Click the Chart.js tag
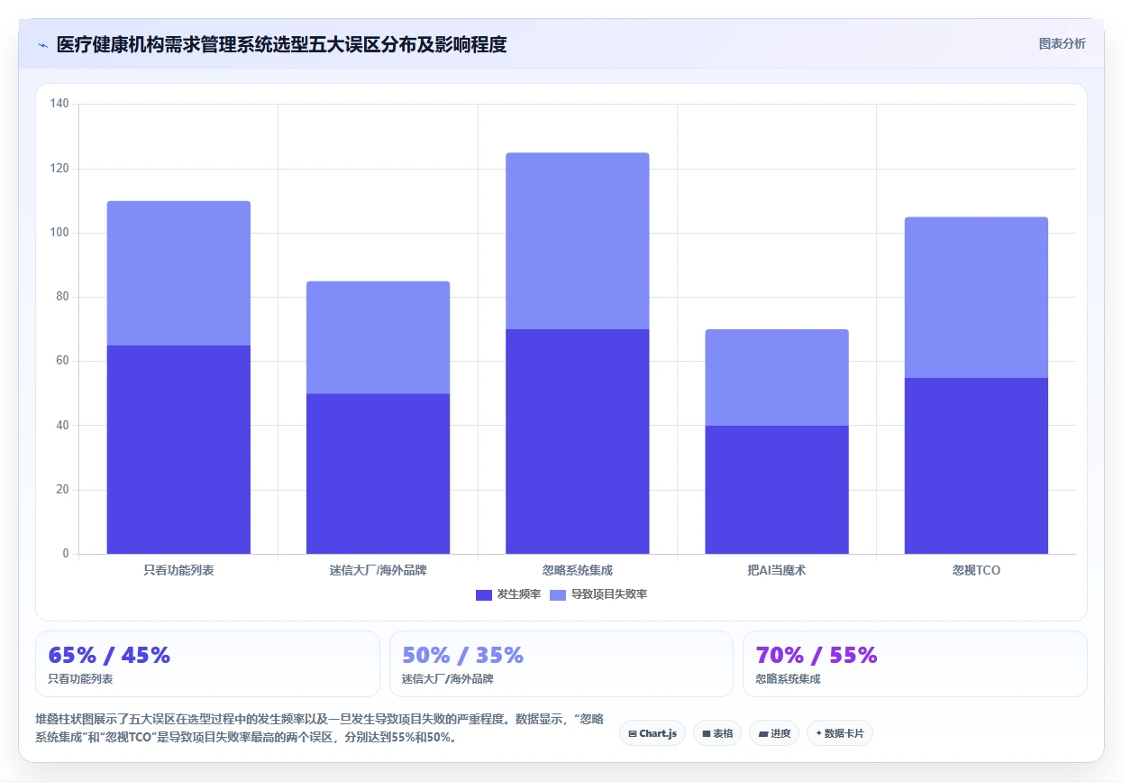This screenshot has height=782, width=1123. (x=653, y=733)
